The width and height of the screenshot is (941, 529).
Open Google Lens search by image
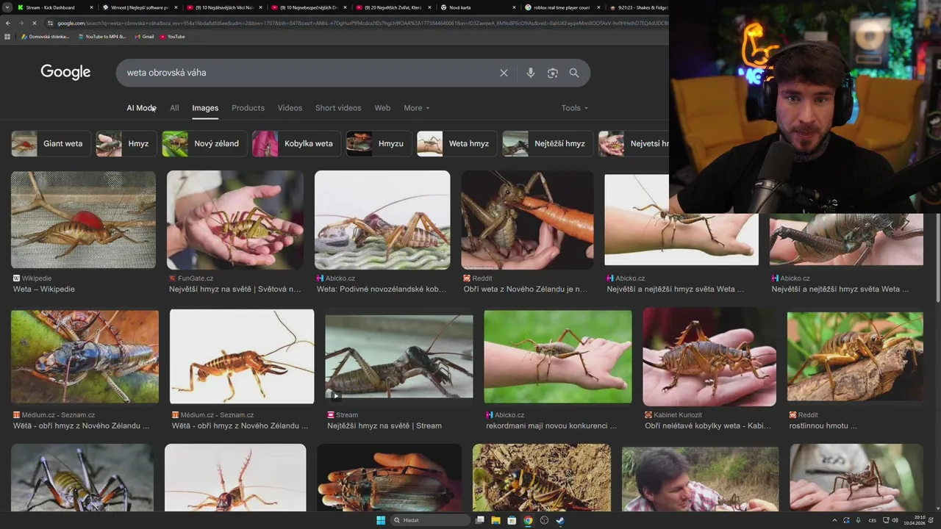tap(552, 73)
